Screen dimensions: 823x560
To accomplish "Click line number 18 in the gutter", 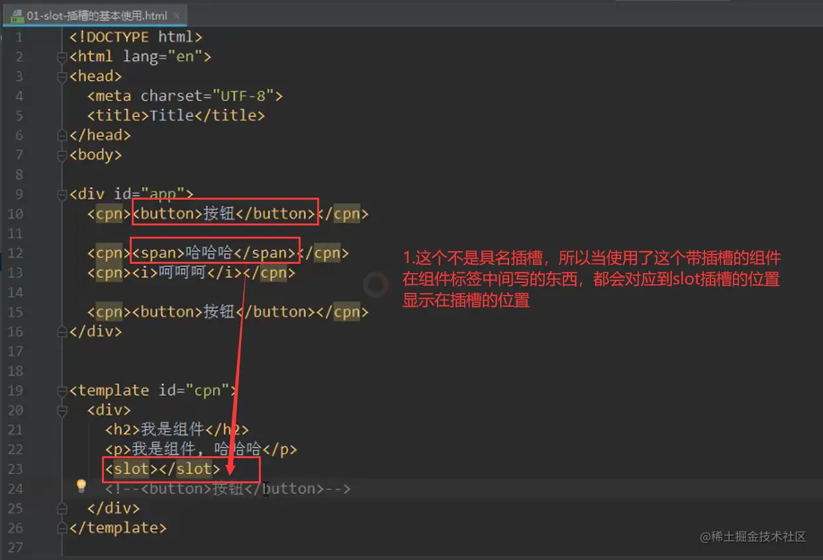I will [x=16, y=371].
